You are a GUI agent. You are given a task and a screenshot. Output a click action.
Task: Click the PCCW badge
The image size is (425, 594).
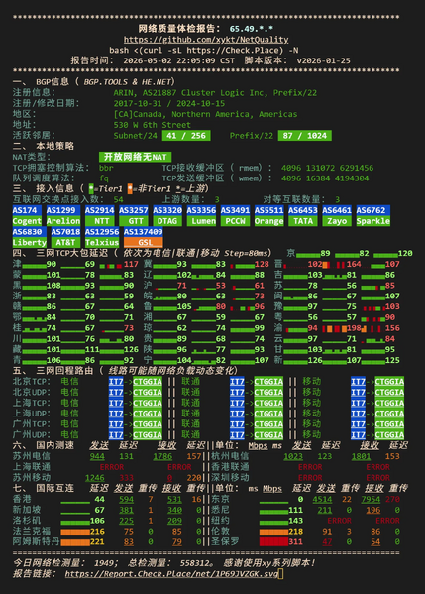[236, 221]
